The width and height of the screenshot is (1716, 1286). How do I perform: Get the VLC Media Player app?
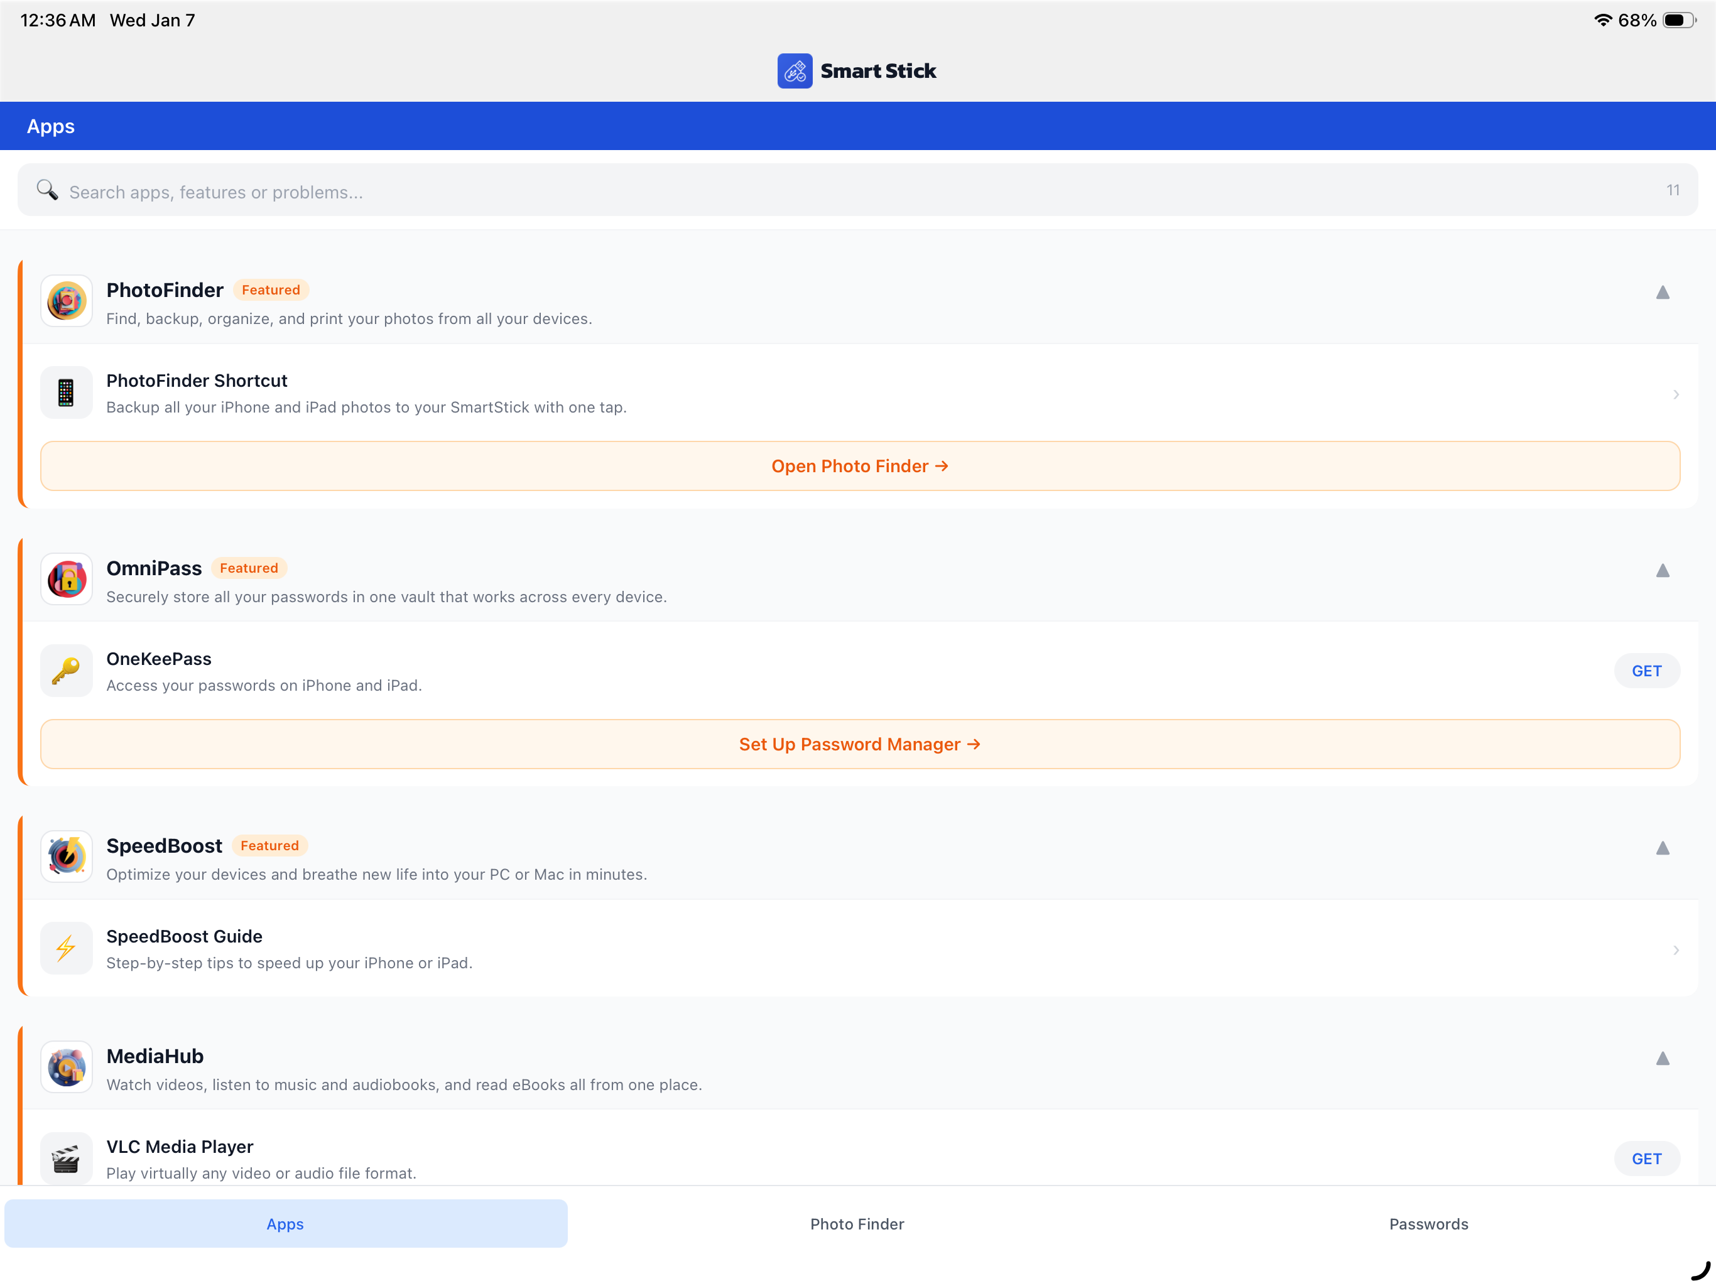coord(1647,1159)
